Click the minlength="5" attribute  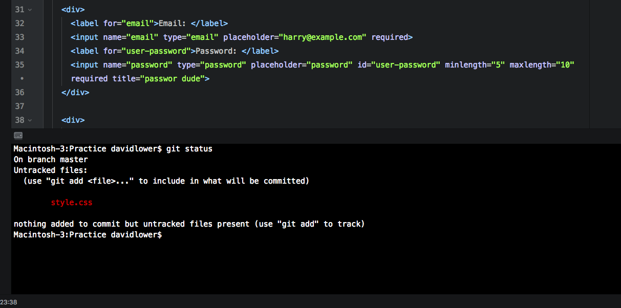(475, 65)
